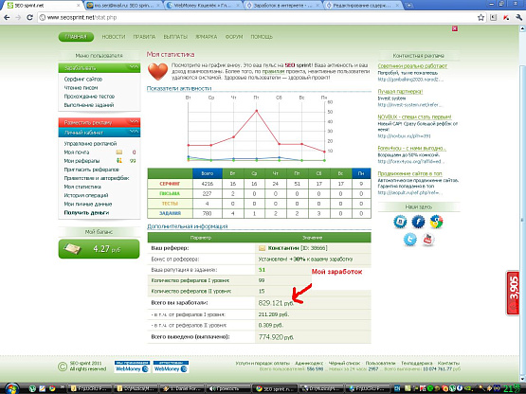Reload the seosprint.net page
Image resolution: width=526 pixels, height=394 pixels.
29,17
